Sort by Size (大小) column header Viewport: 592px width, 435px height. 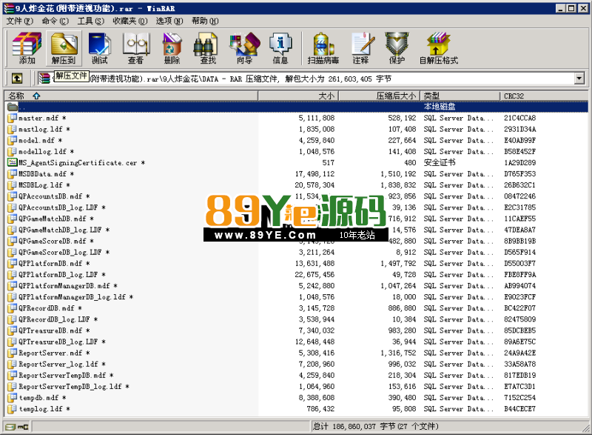click(298, 96)
